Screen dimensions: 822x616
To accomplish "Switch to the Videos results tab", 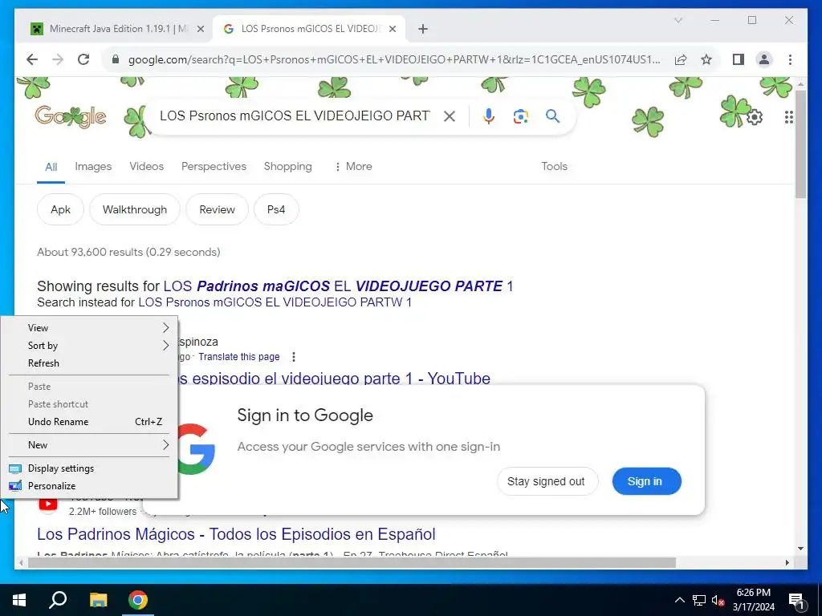I will coord(147,167).
